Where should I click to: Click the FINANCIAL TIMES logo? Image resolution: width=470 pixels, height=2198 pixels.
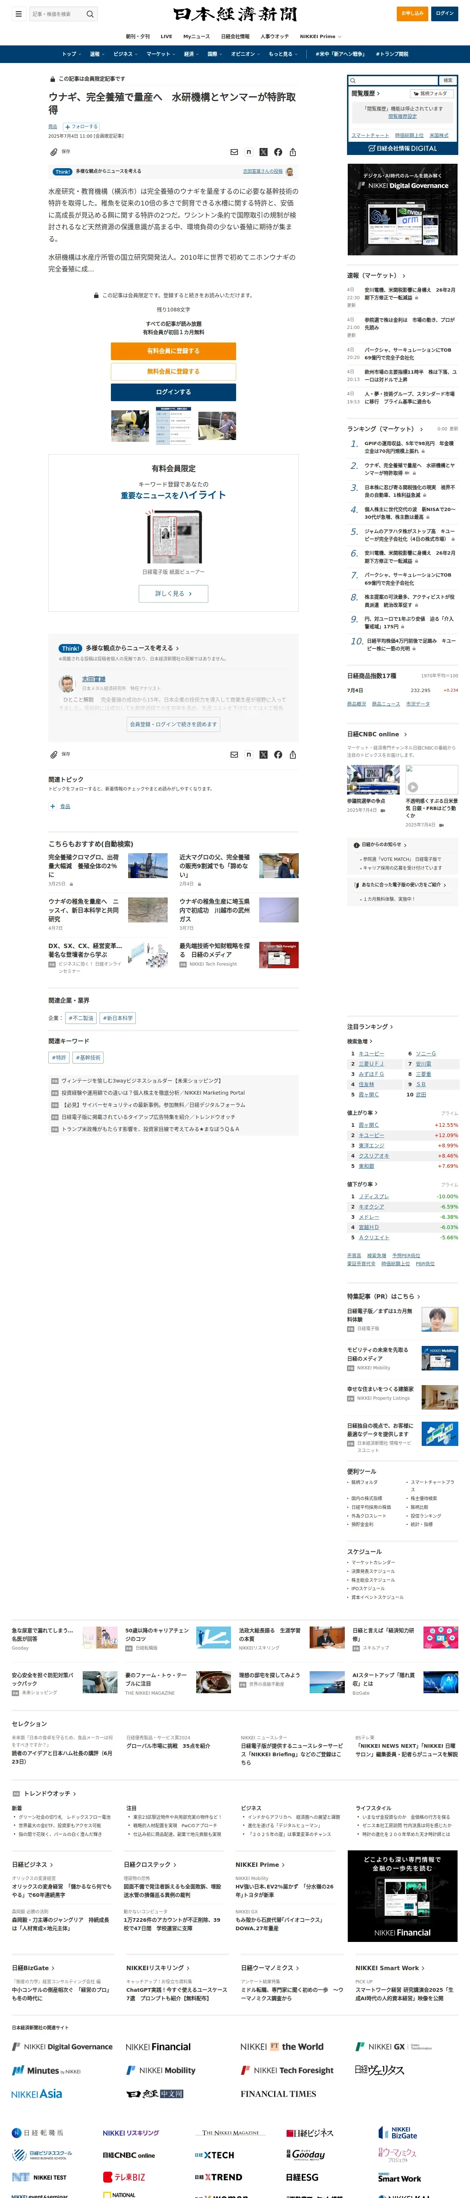coord(278,2093)
